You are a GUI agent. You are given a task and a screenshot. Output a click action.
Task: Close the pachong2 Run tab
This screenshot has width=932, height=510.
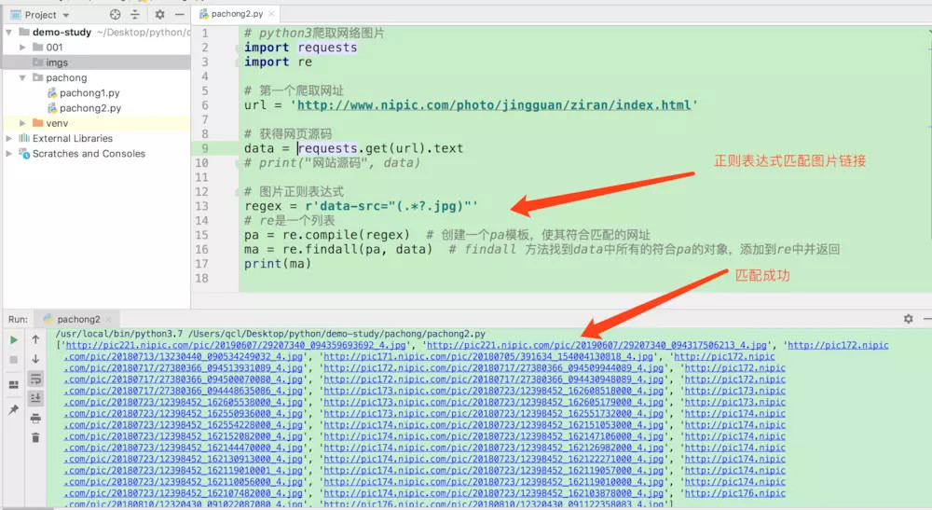pyautogui.click(x=108, y=319)
